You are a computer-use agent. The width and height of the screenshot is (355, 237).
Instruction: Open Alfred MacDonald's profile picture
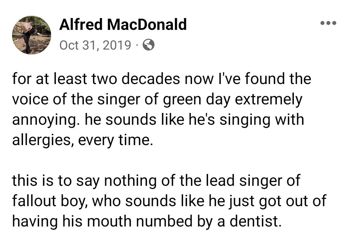click(x=32, y=35)
